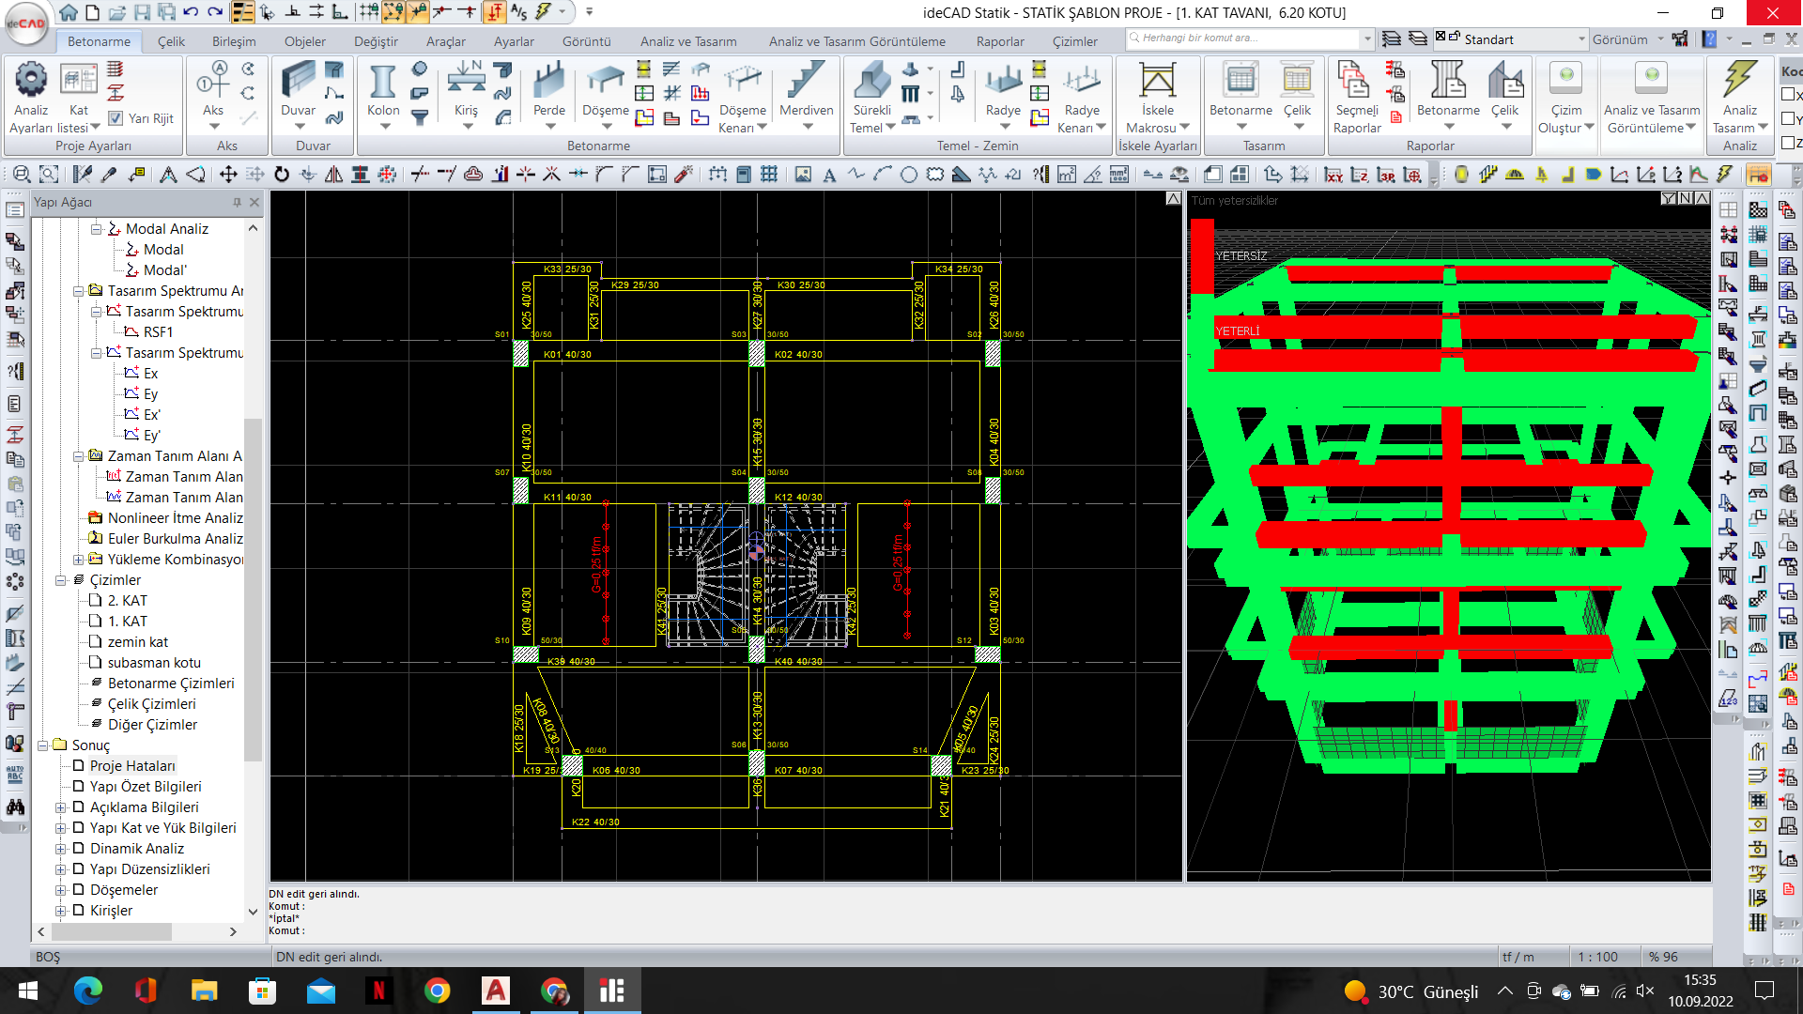This screenshot has width=1803, height=1014.
Task: Open the Raporlar ribbon tab
Action: [1000, 41]
